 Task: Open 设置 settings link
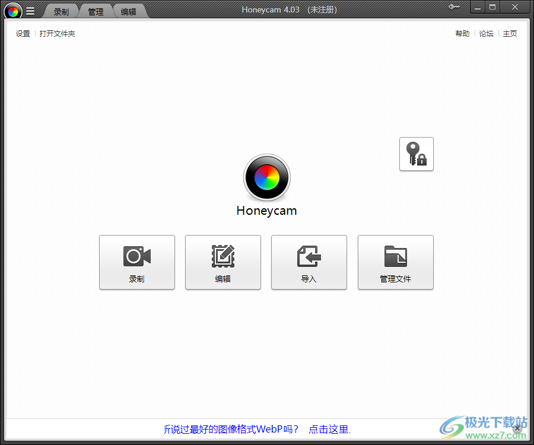[23, 33]
